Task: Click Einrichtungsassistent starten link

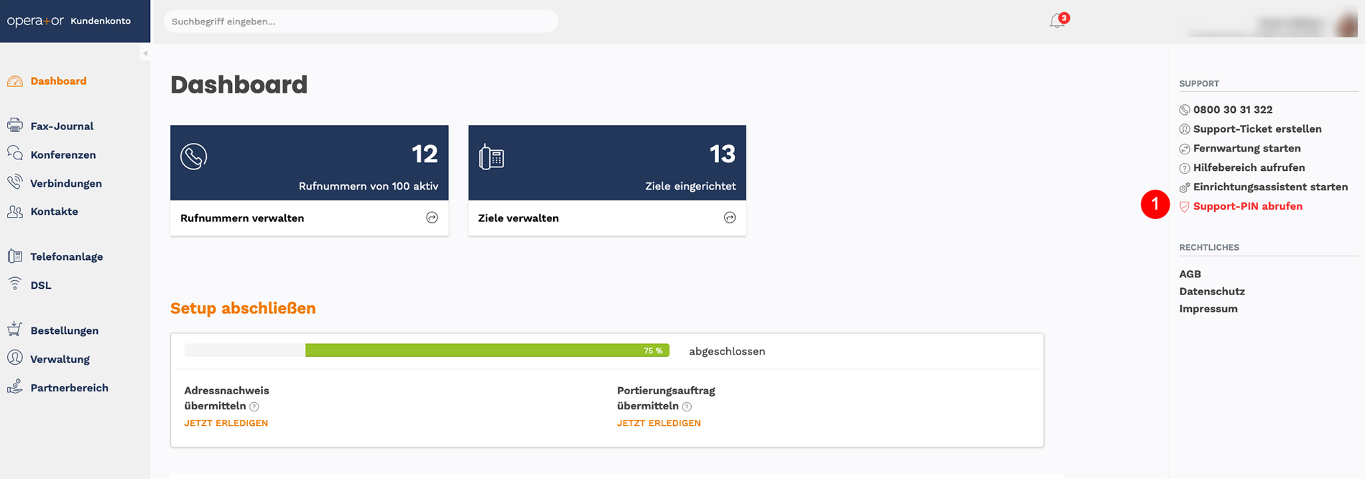Action: 1270,187
